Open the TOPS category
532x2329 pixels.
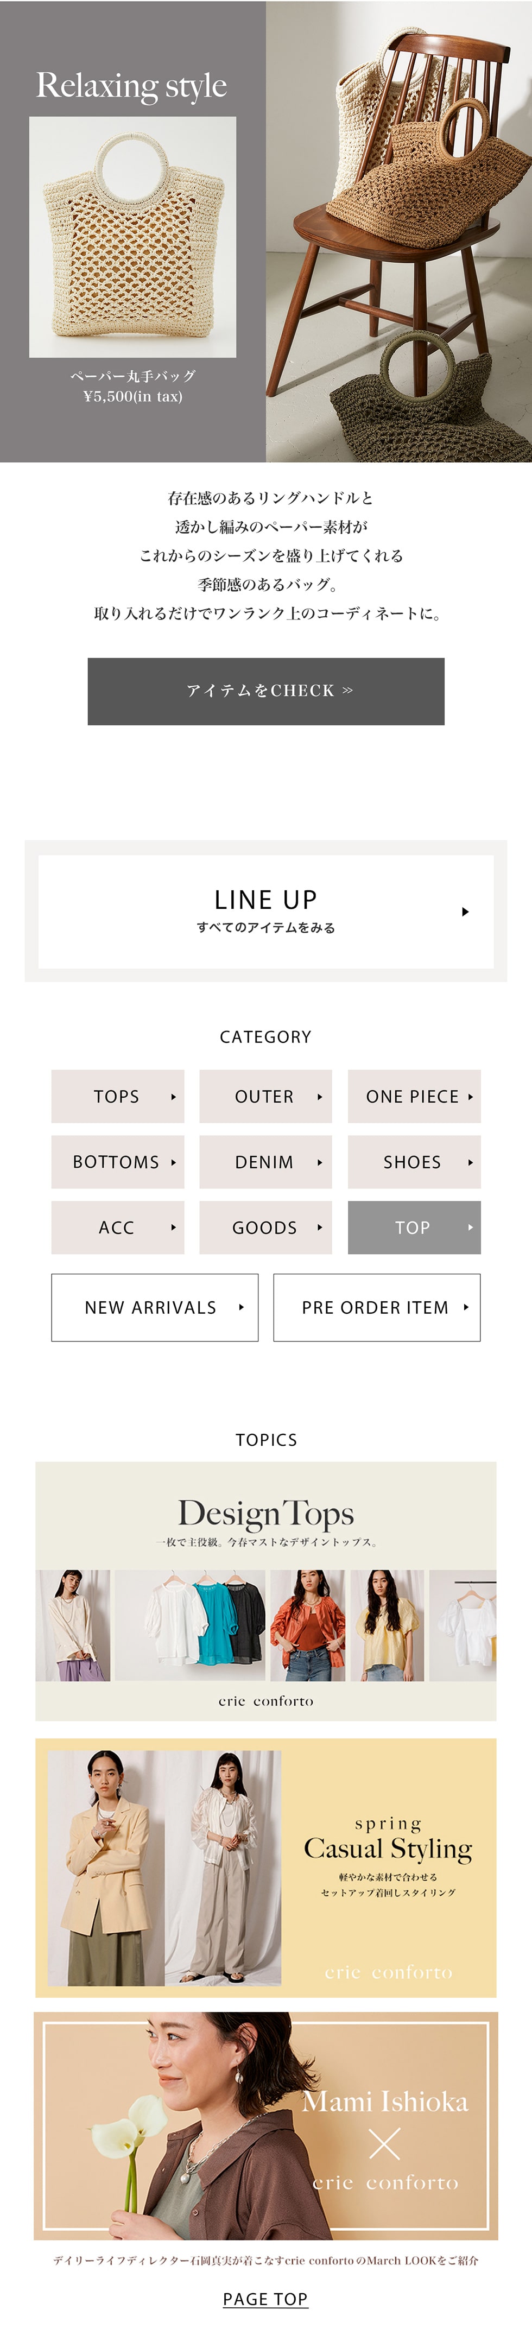pos(118,1096)
